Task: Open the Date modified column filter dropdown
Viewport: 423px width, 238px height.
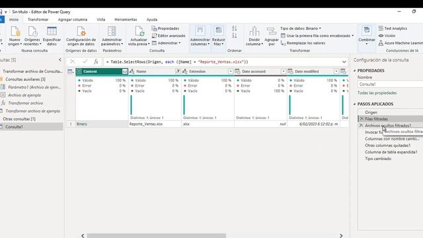Action: (x=336, y=71)
